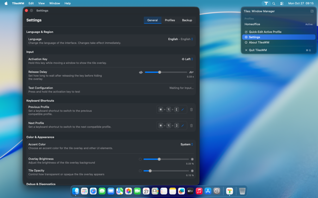Open the View menu
The height and width of the screenshot is (198, 318).
coord(41,3)
